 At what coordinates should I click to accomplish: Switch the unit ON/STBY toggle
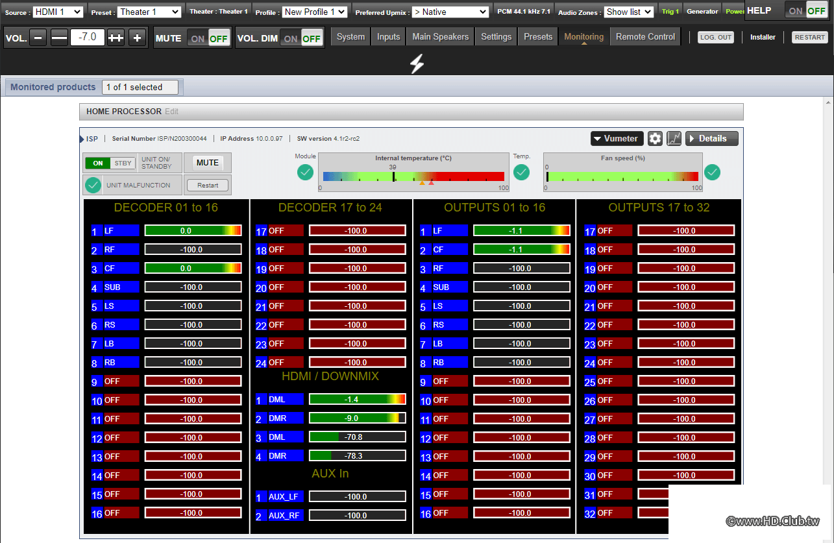pos(110,163)
